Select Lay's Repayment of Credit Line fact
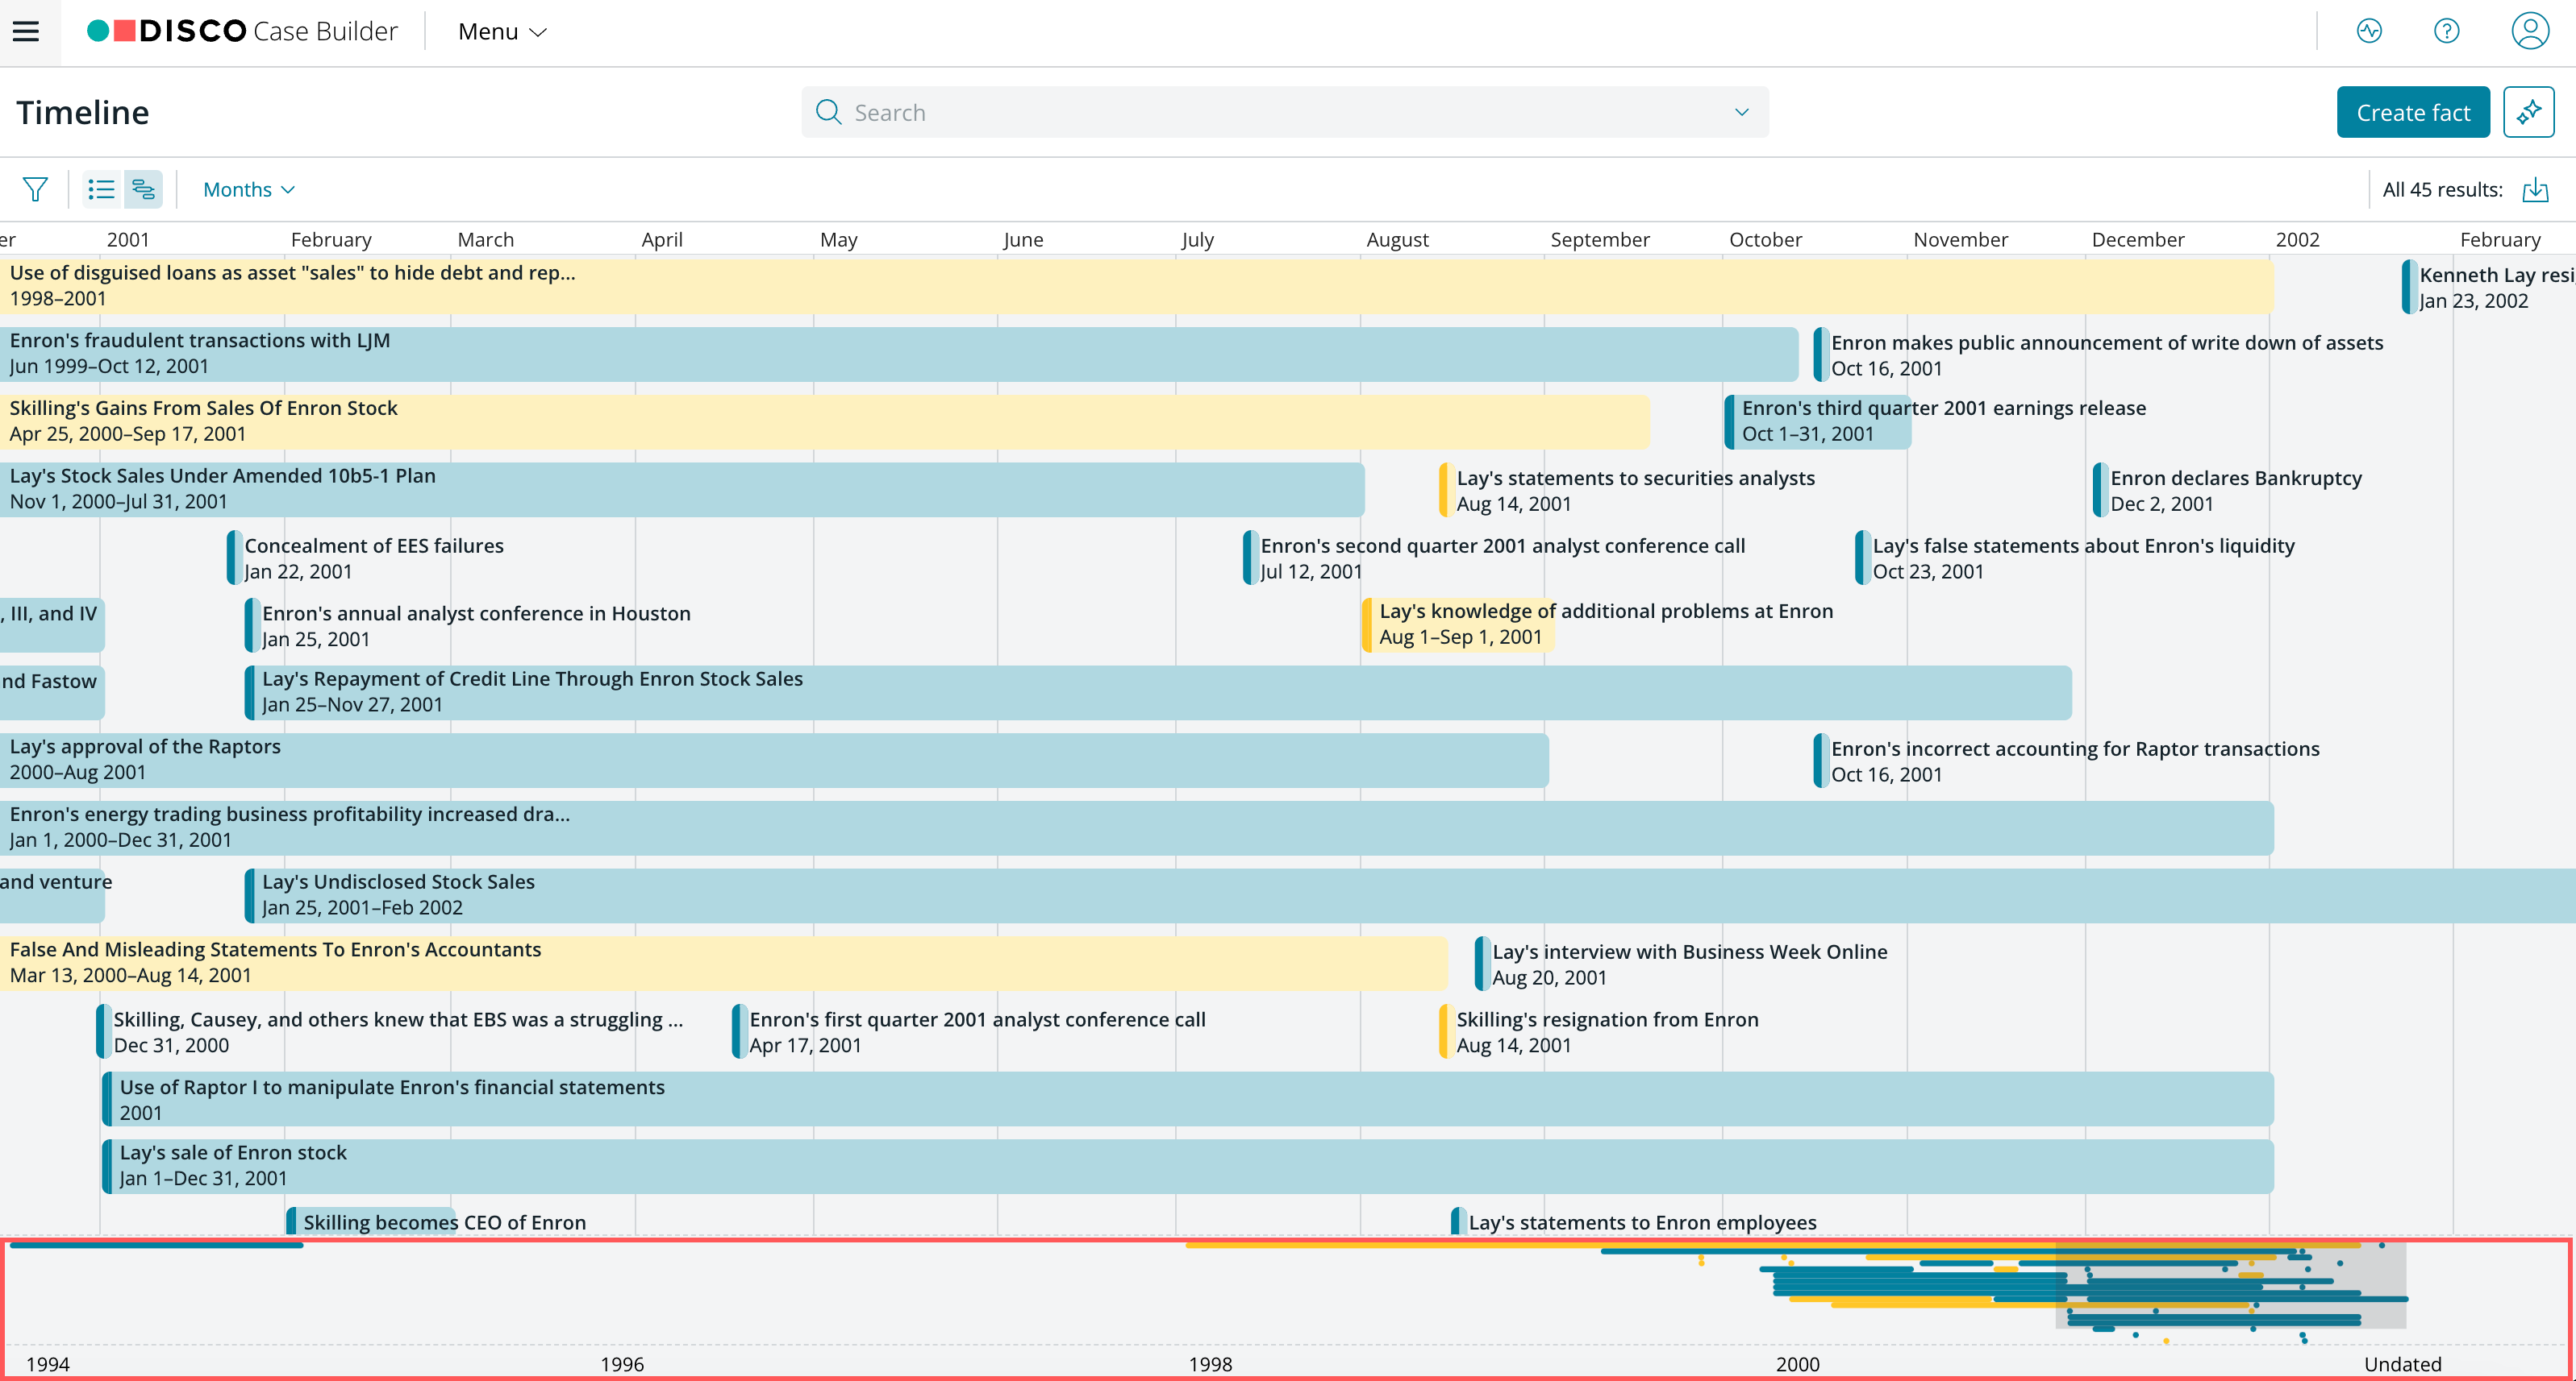The image size is (2576, 1381). click(x=1158, y=692)
